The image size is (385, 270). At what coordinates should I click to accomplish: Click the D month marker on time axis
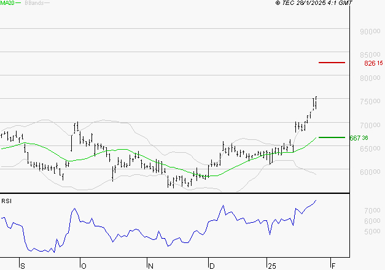(212, 266)
